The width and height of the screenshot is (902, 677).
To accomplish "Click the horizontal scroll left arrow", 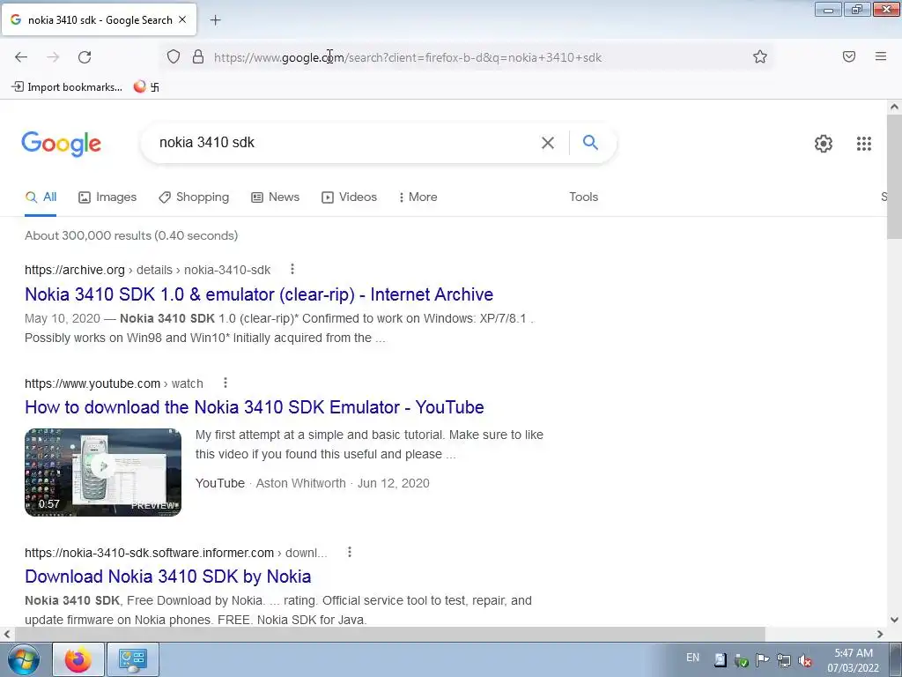I will [6, 634].
